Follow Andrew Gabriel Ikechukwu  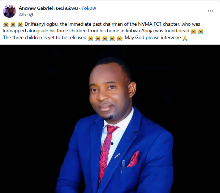tap(89, 8)
